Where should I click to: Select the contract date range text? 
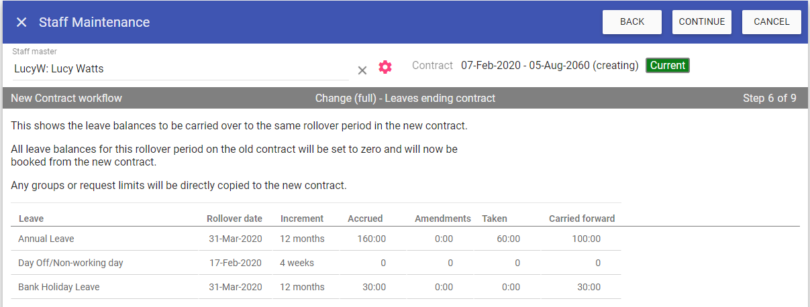[x=549, y=66]
